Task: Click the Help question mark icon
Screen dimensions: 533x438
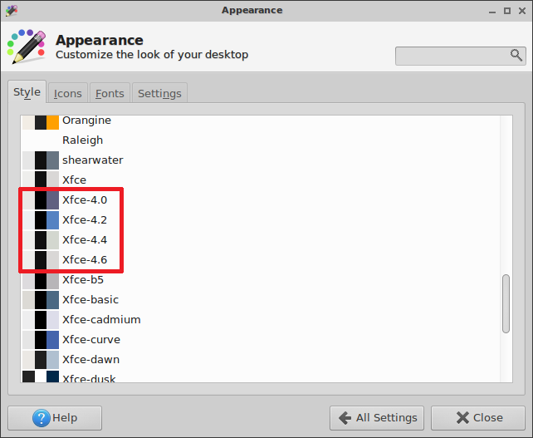Action: coord(42,418)
